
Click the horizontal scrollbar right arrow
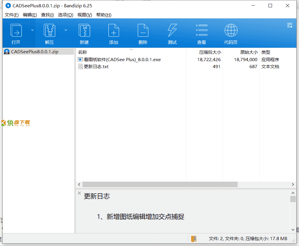click(293, 184)
